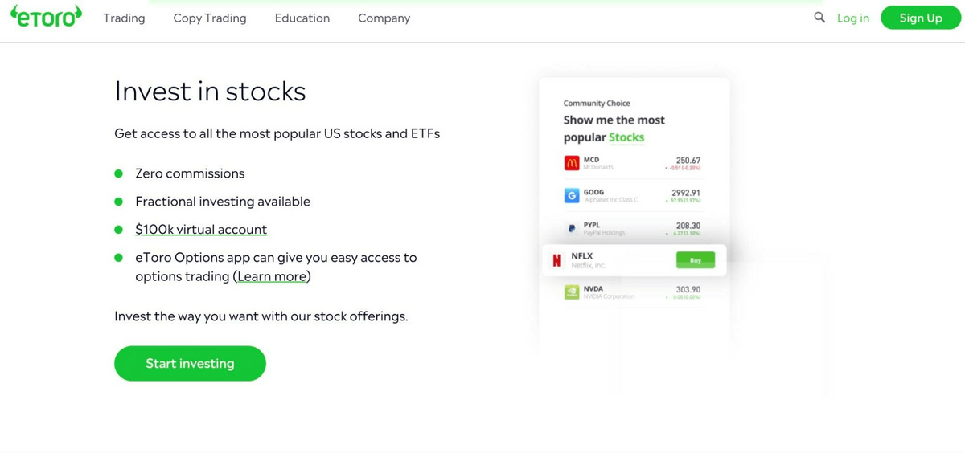Viewport: 965px width, 453px height.
Task: Click the McDonald's stock logo icon
Action: [572, 163]
